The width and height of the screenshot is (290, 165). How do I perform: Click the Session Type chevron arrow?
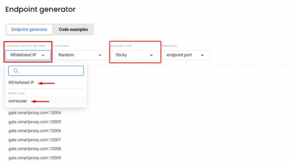(151, 55)
